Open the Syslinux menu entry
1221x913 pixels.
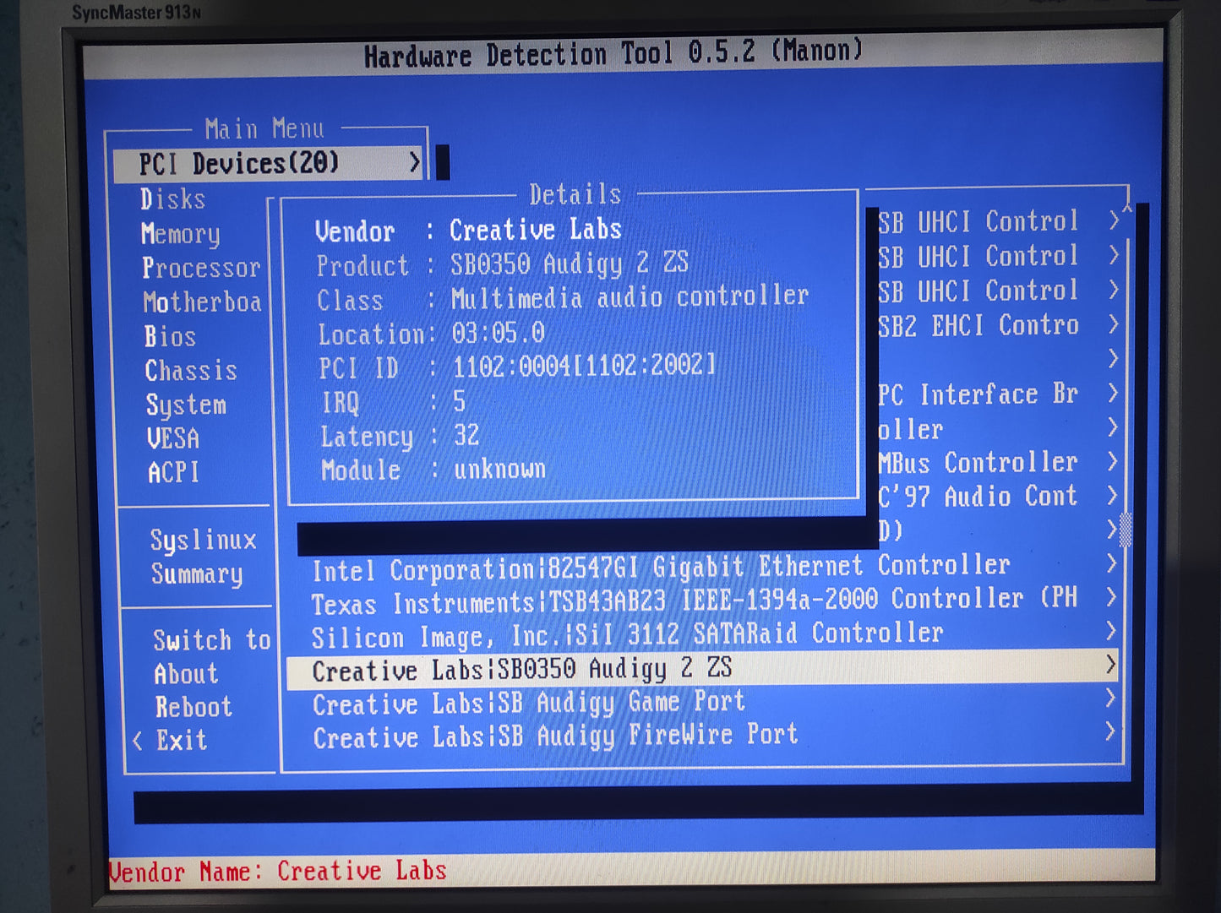coord(203,540)
